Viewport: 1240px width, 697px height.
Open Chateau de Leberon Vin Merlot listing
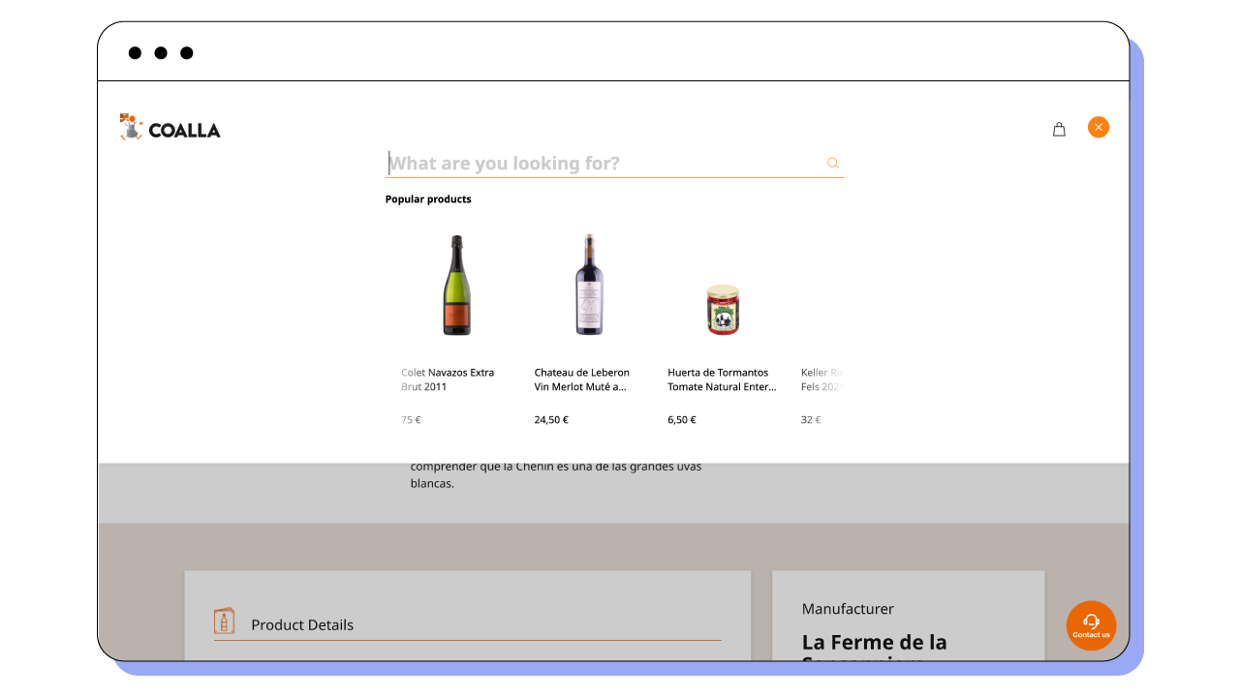582,379
